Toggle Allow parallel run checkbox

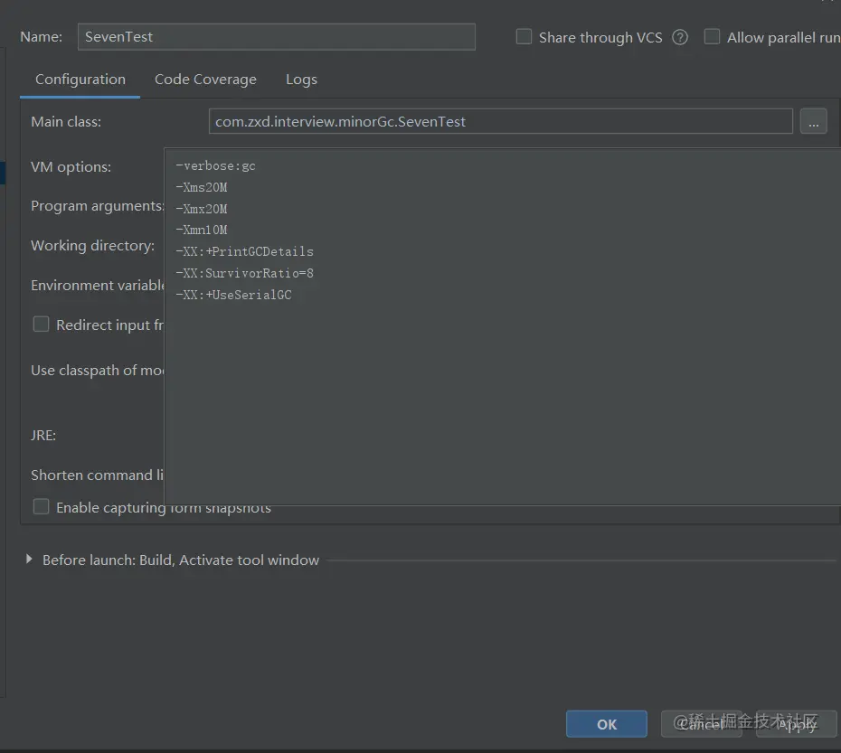(712, 36)
